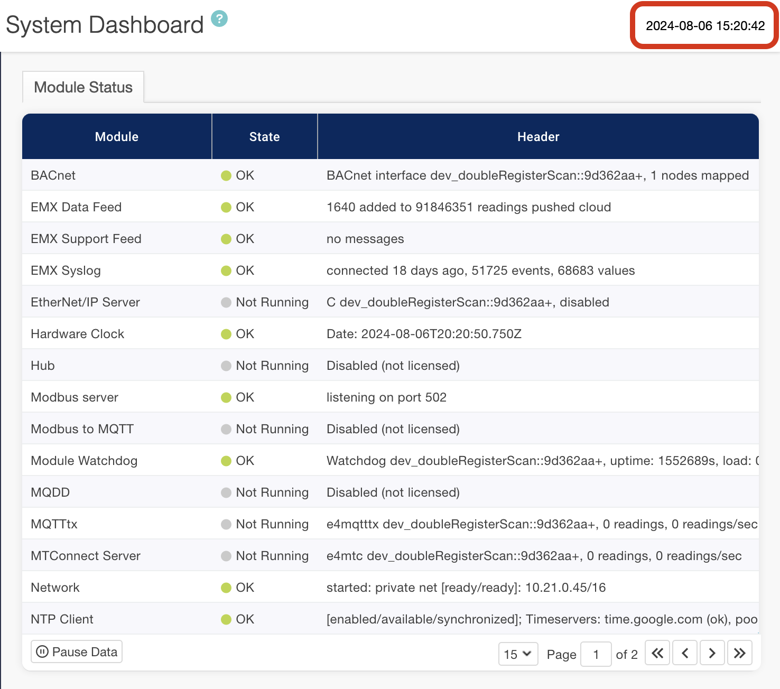This screenshot has width=780, height=689.
Task: Click the MQTTtx gray status dot
Action: [226, 524]
